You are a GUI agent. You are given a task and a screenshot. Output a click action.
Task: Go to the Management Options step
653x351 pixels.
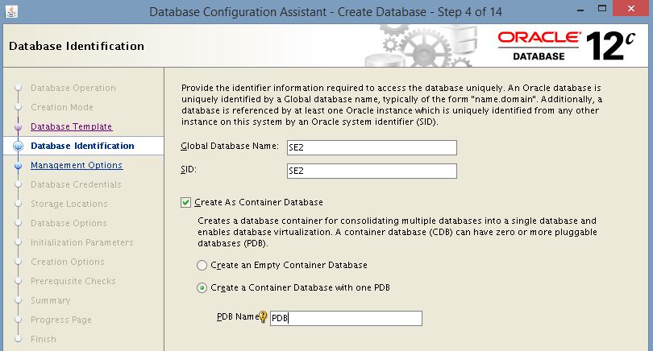77,165
